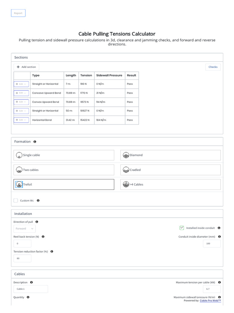Click the Conduit inside diameter field
This screenshot has height=313, width=234.
[212, 244]
